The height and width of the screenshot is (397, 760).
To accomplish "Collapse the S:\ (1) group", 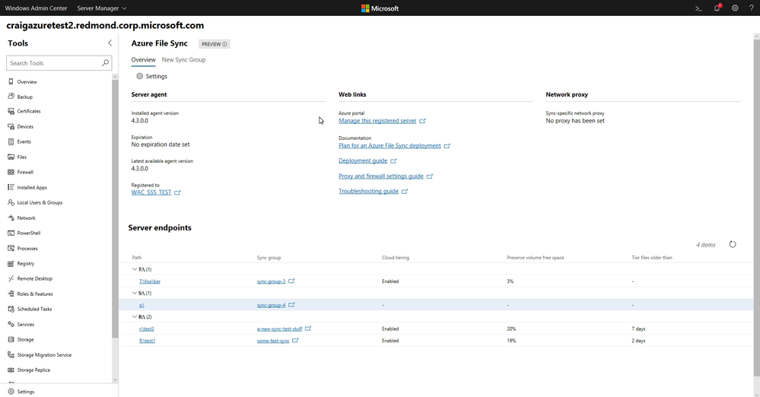I will coord(134,294).
